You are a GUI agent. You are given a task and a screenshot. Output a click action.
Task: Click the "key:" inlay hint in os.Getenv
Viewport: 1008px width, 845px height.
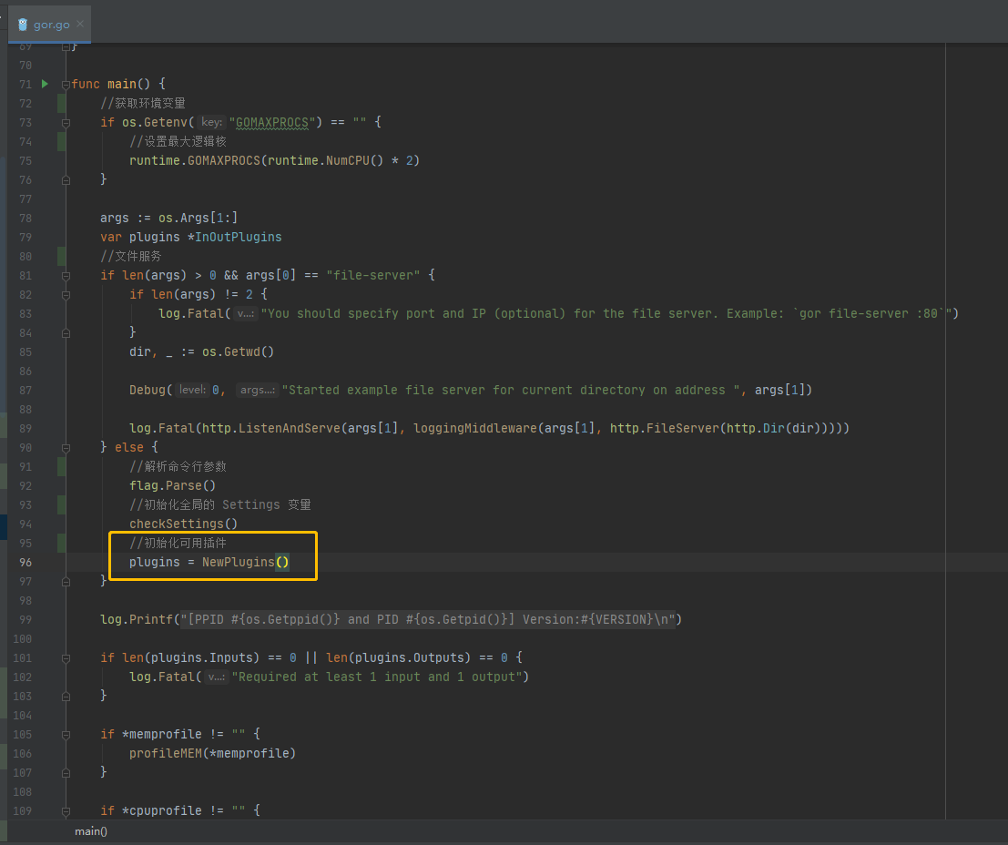211,122
